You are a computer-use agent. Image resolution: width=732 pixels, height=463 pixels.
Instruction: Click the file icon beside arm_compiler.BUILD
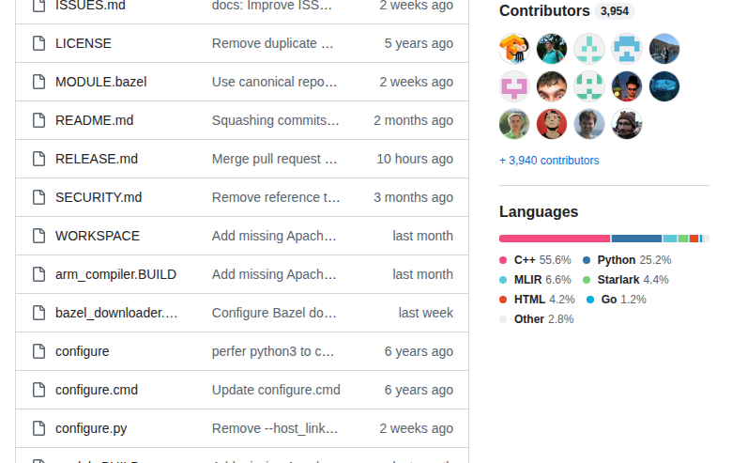click(x=38, y=275)
